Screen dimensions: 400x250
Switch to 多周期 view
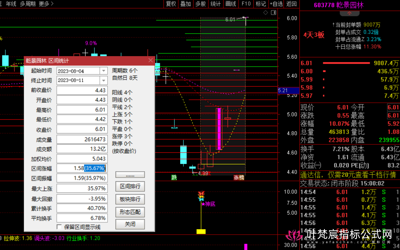point(28,4)
